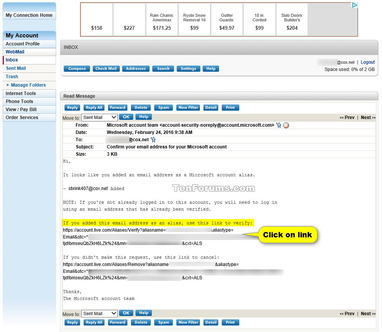Image resolution: width=382 pixels, height=332 pixels.
Task: Delete the message with the top Delete button
Action: coord(141,108)
